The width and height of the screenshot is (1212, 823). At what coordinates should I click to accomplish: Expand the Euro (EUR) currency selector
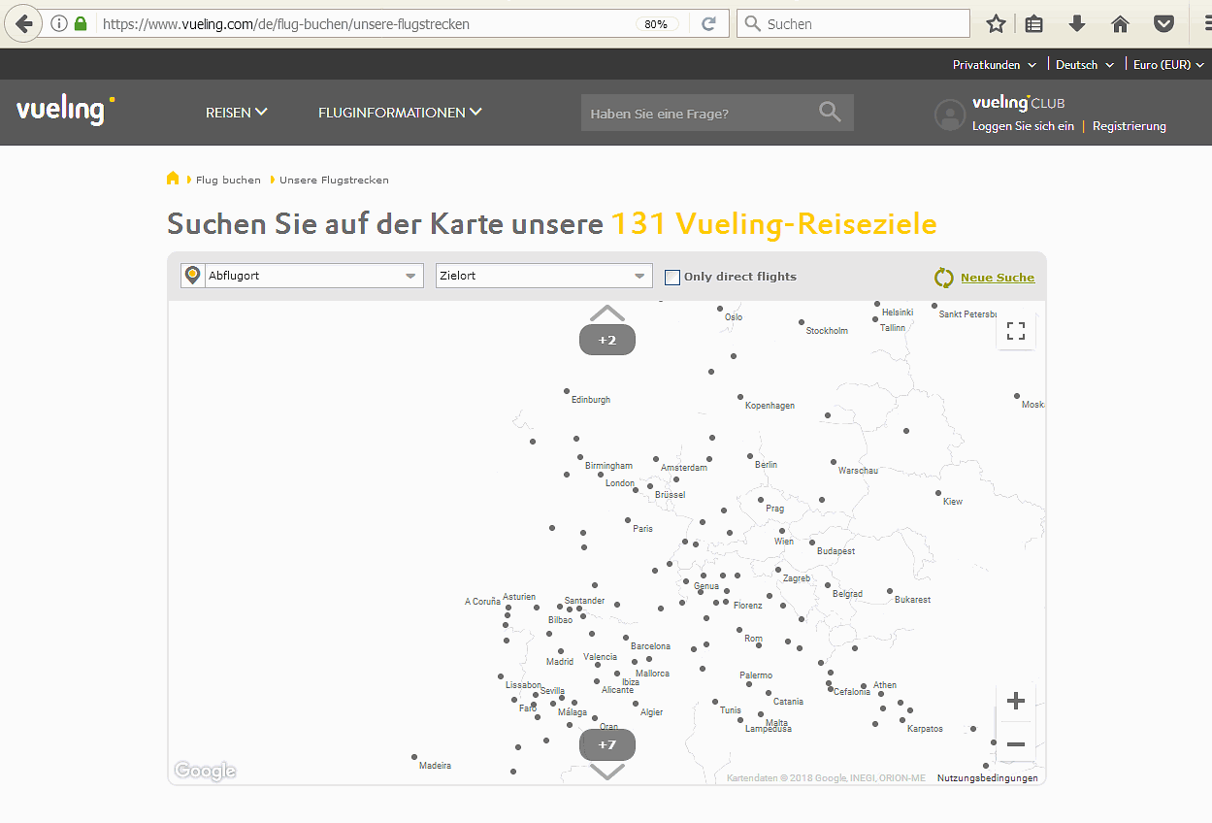[1169, 65]
